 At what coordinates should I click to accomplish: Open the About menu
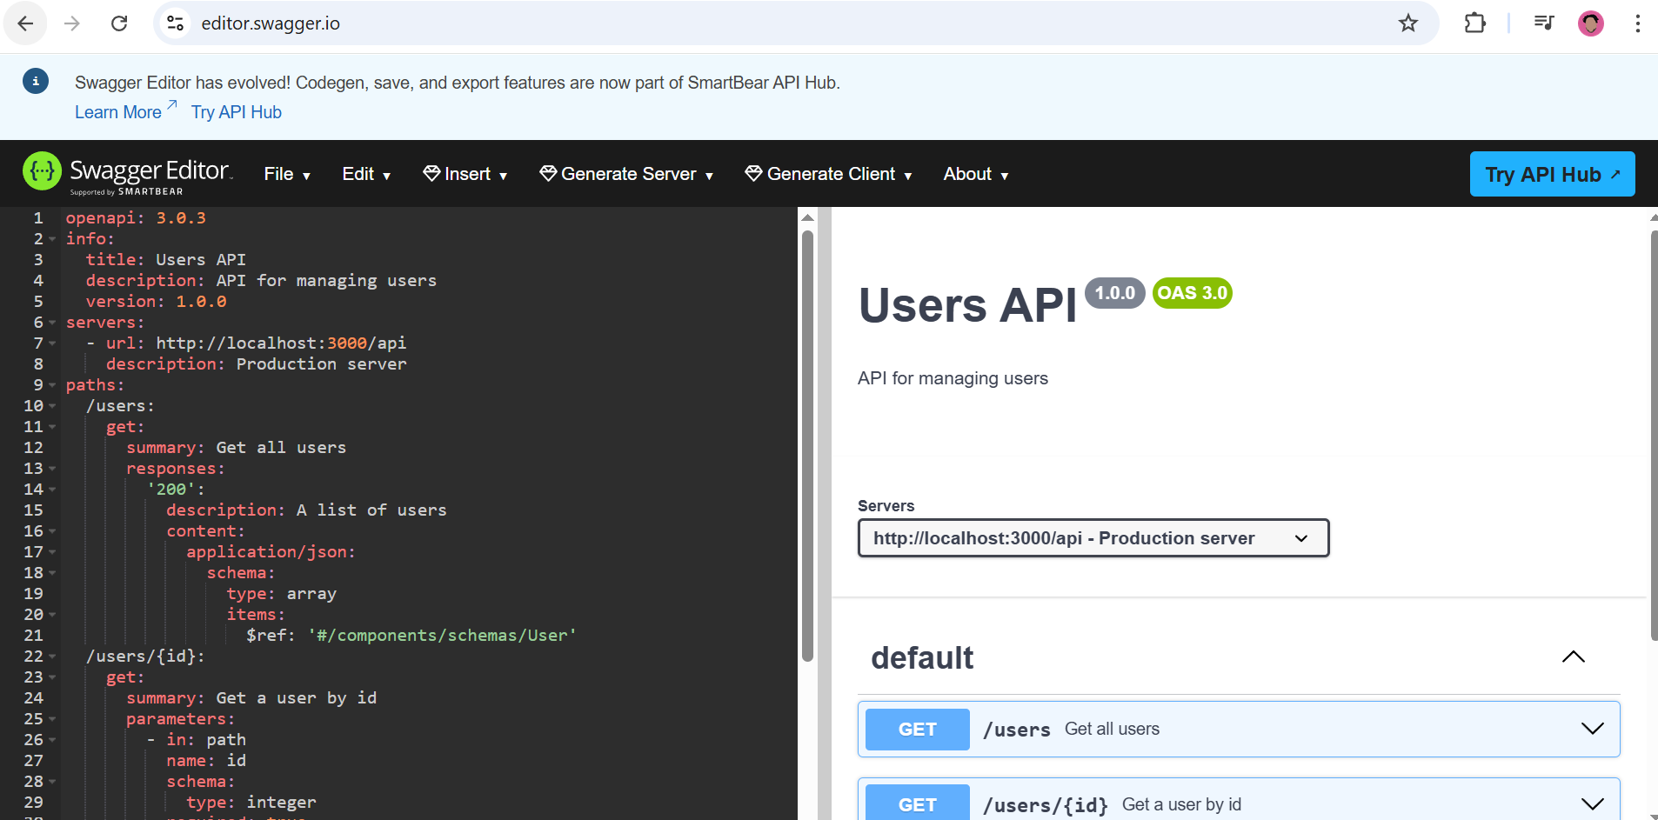coord(976,174)
